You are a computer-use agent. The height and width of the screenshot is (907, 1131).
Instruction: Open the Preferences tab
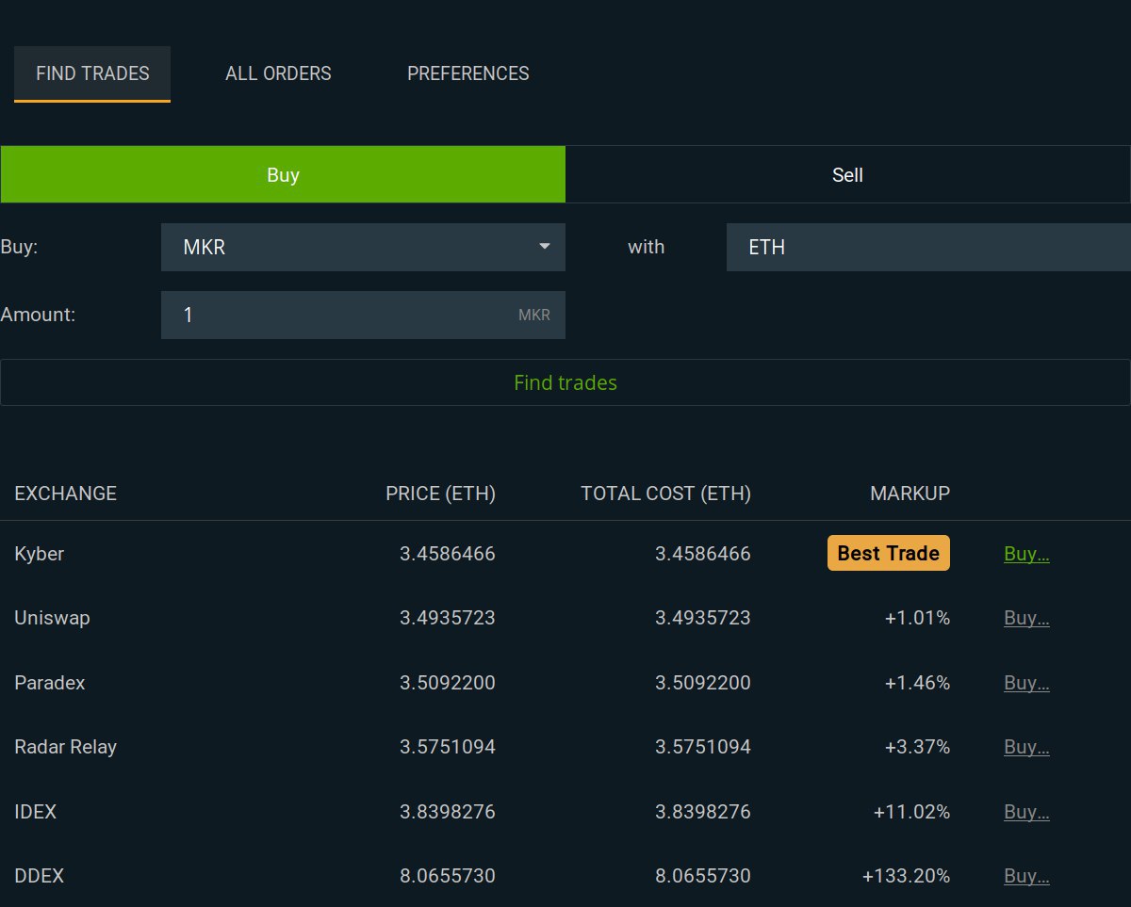click(x=467, y=73)
